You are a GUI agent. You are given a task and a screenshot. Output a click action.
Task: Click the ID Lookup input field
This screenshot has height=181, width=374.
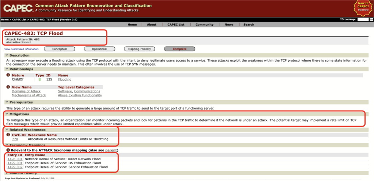point(363,19)
